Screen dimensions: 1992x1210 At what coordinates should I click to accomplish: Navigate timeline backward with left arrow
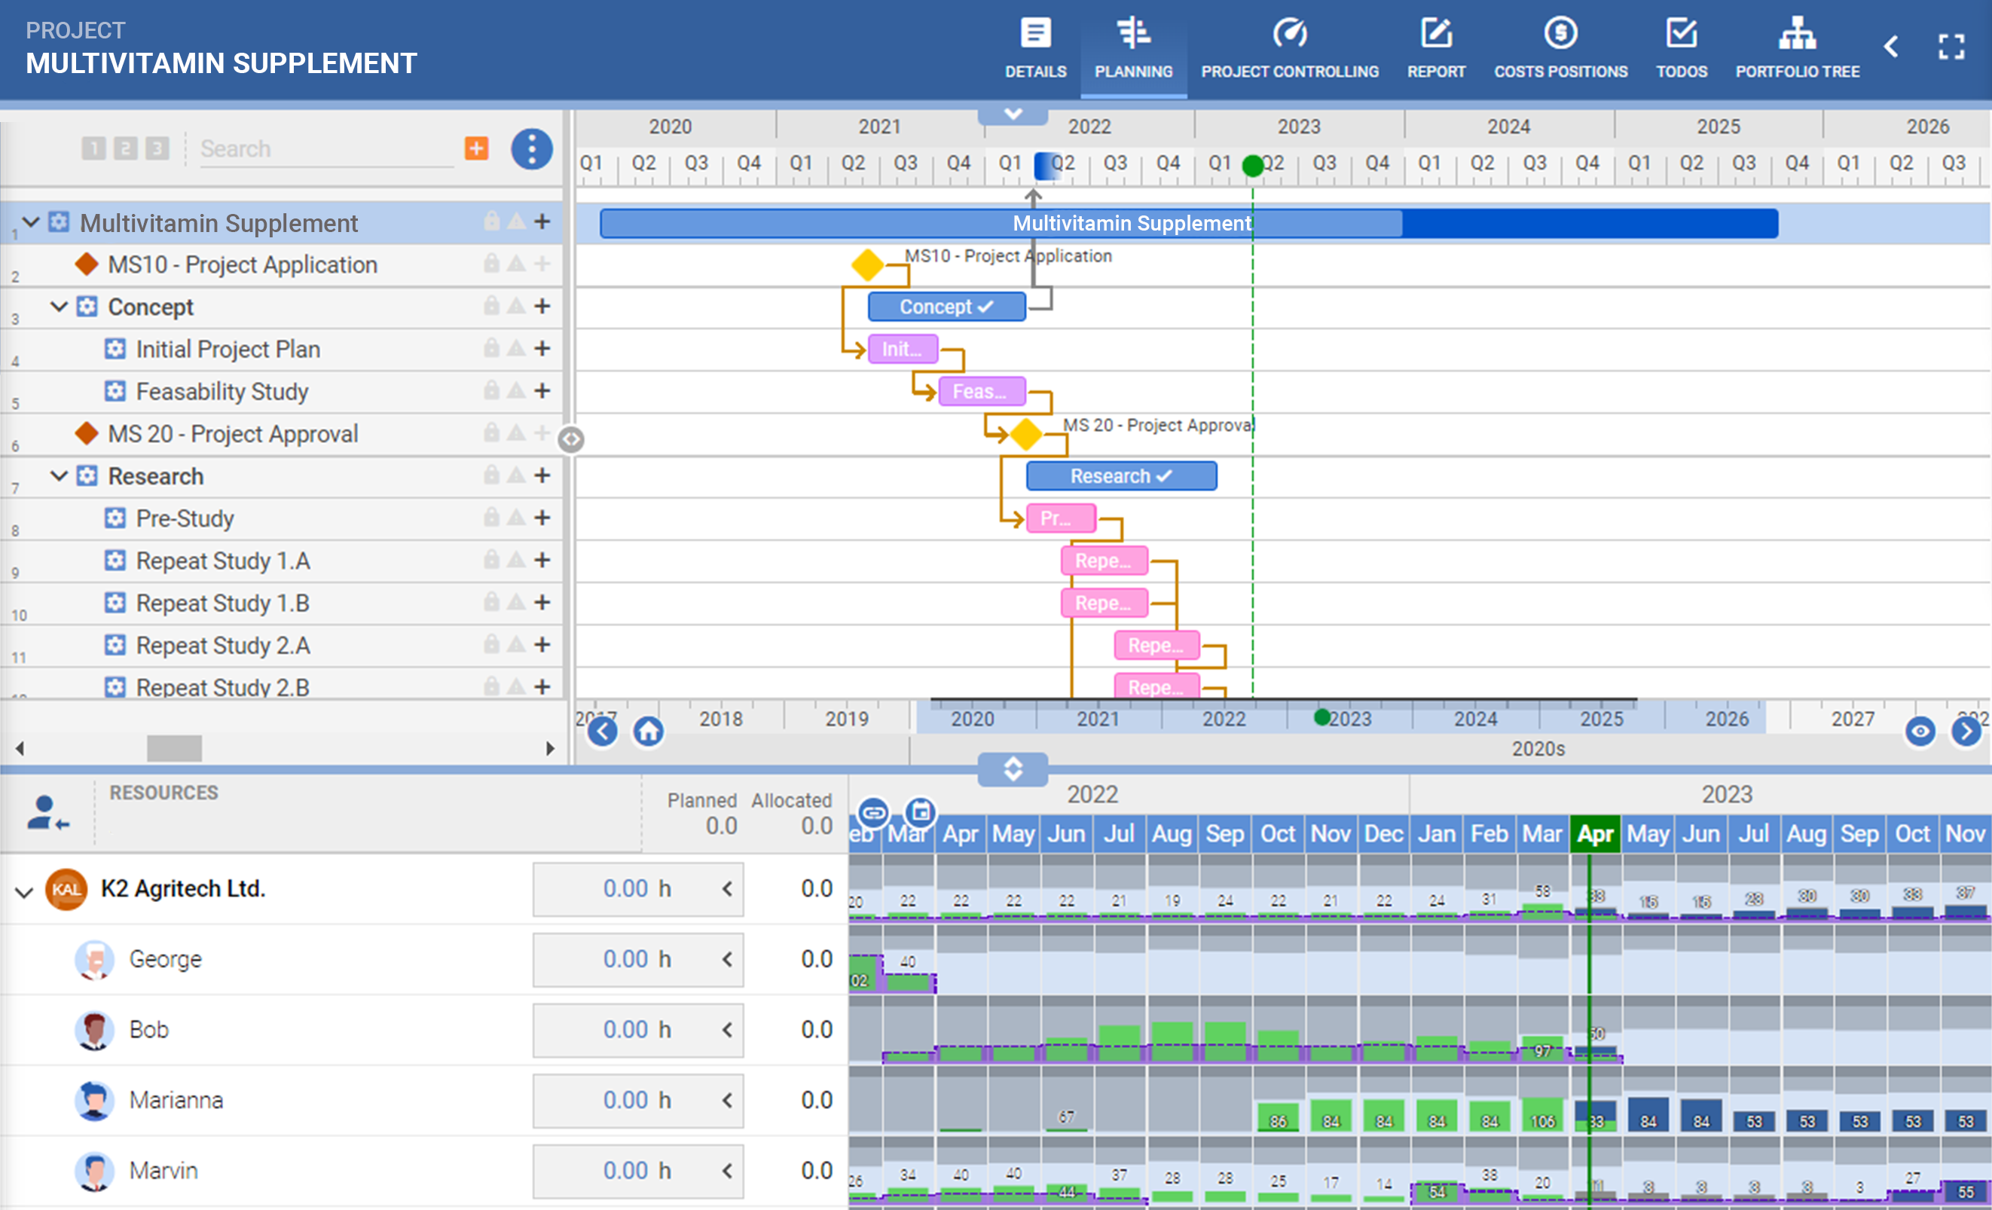point(602,732)
